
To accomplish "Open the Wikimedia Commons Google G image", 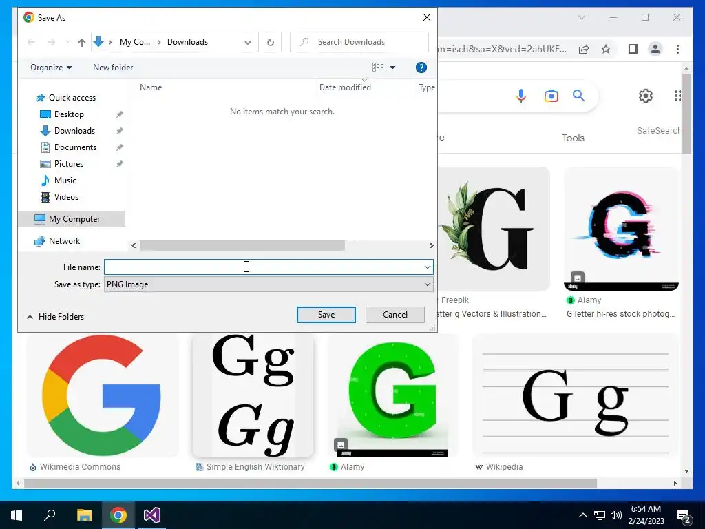I will 103,396.
